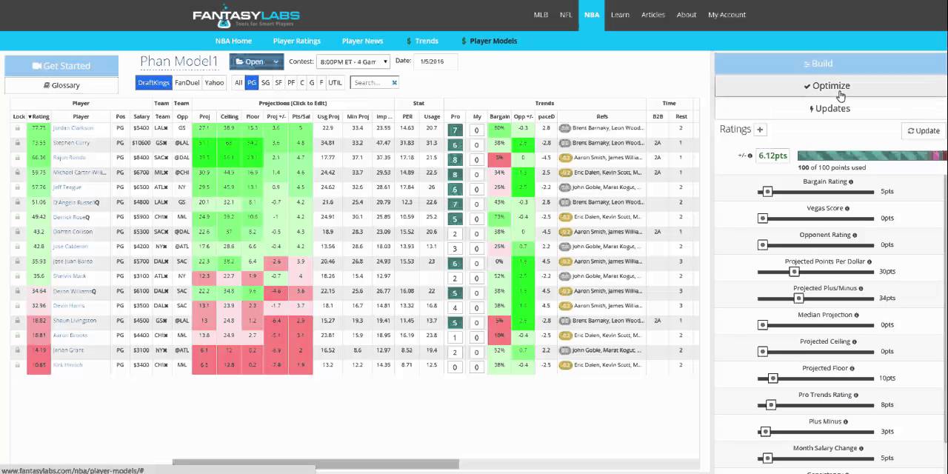
Task: Open the Articles page
Action: (x=653, y=15)
